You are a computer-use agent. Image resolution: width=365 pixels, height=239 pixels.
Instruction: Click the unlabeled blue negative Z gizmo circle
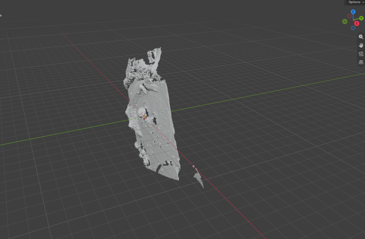point(353,28)
